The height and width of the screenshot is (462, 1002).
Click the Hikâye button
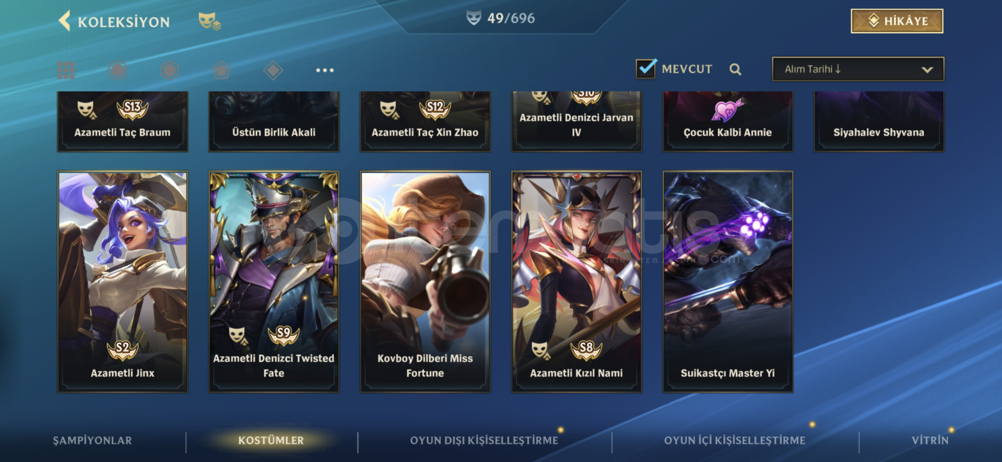pos(897,21)
